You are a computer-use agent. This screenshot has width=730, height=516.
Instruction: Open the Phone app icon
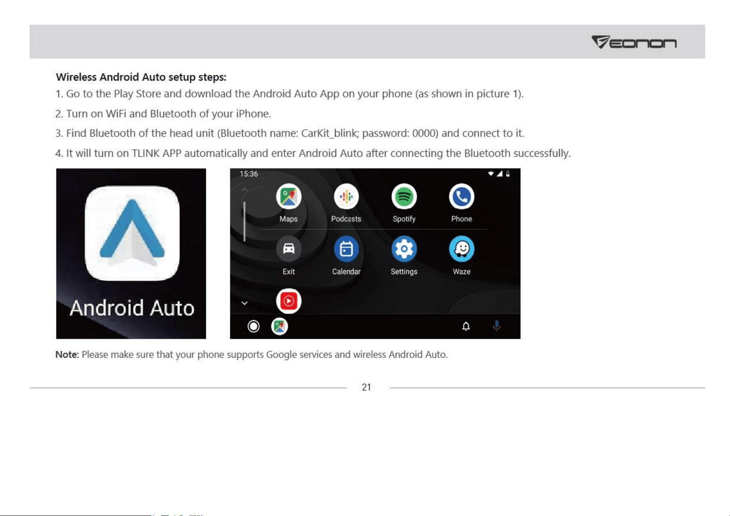(461, 196)
